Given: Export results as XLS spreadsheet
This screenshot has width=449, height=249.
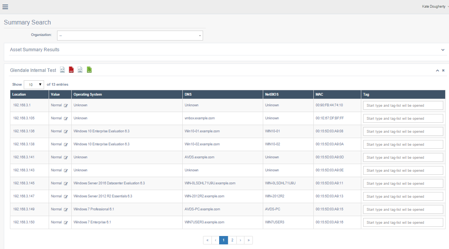Looking at the screenshot, I should click(x=89, y=70).
